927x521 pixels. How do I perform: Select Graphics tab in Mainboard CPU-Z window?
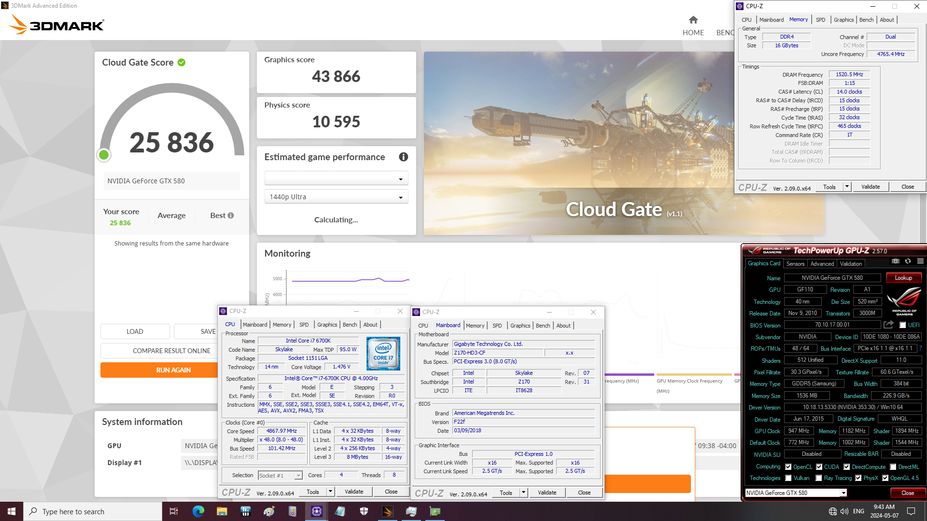[520, 326]
